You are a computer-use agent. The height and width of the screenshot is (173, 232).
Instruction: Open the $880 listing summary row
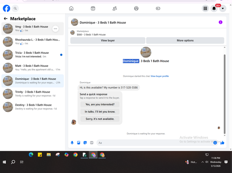click(x=147, y=33)
